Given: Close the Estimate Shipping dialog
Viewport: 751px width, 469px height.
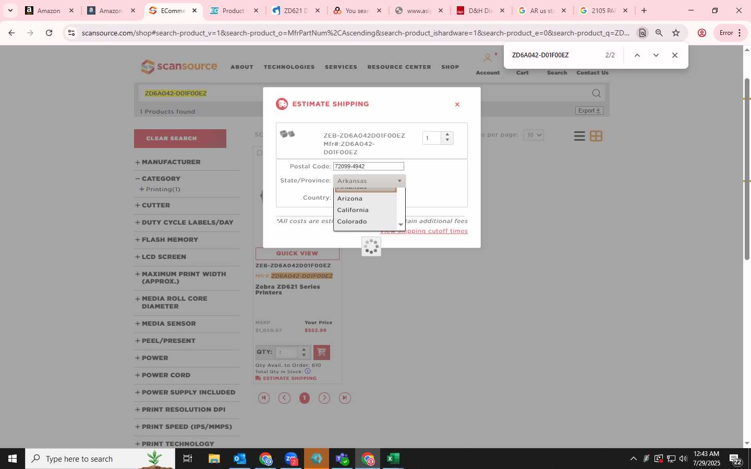Looking at the screenshot, I should tap(457, 104).
